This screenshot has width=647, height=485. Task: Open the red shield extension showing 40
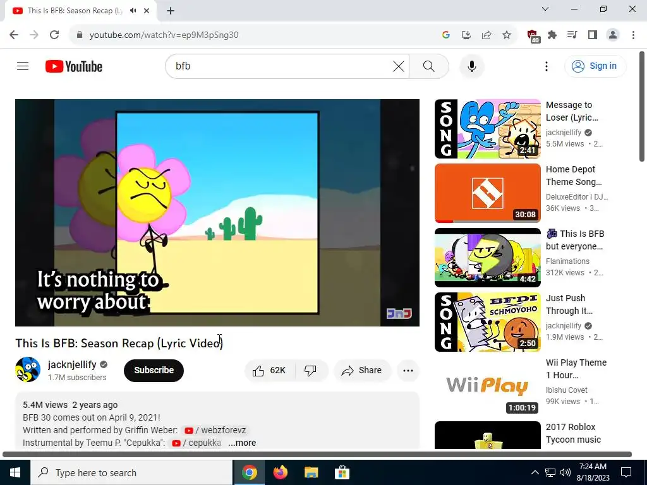[x=533, y=36]
